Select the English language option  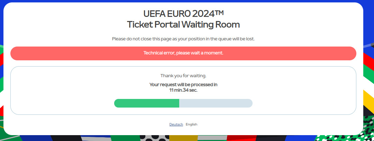(x=192, y=124)
